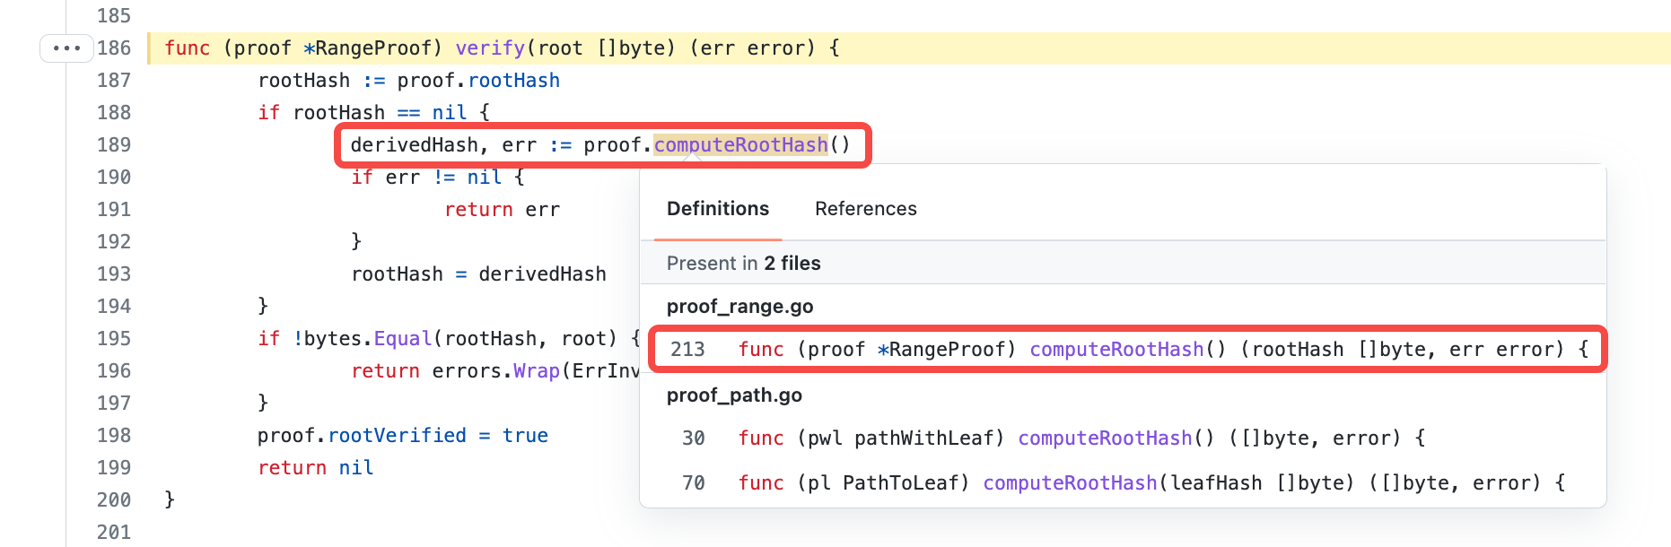Click line number 200 in the gutter

pos(114,500)
